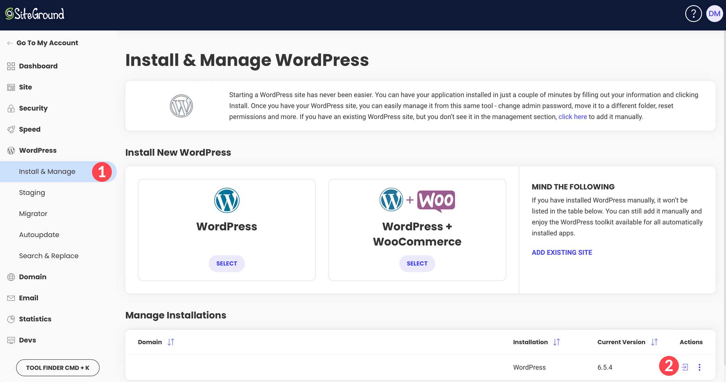This screenshot has width=726, height=382.
Task: Select the WordPress section icon in sidebar
Action: (x=10, y=150)
